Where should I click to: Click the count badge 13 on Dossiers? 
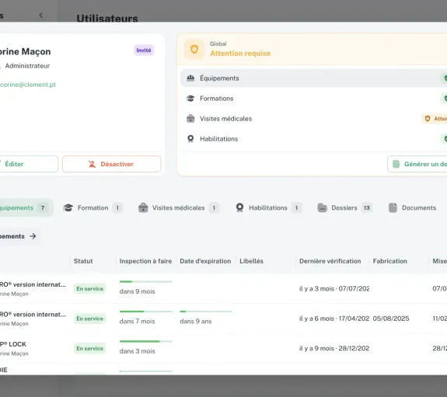point(367,207)
